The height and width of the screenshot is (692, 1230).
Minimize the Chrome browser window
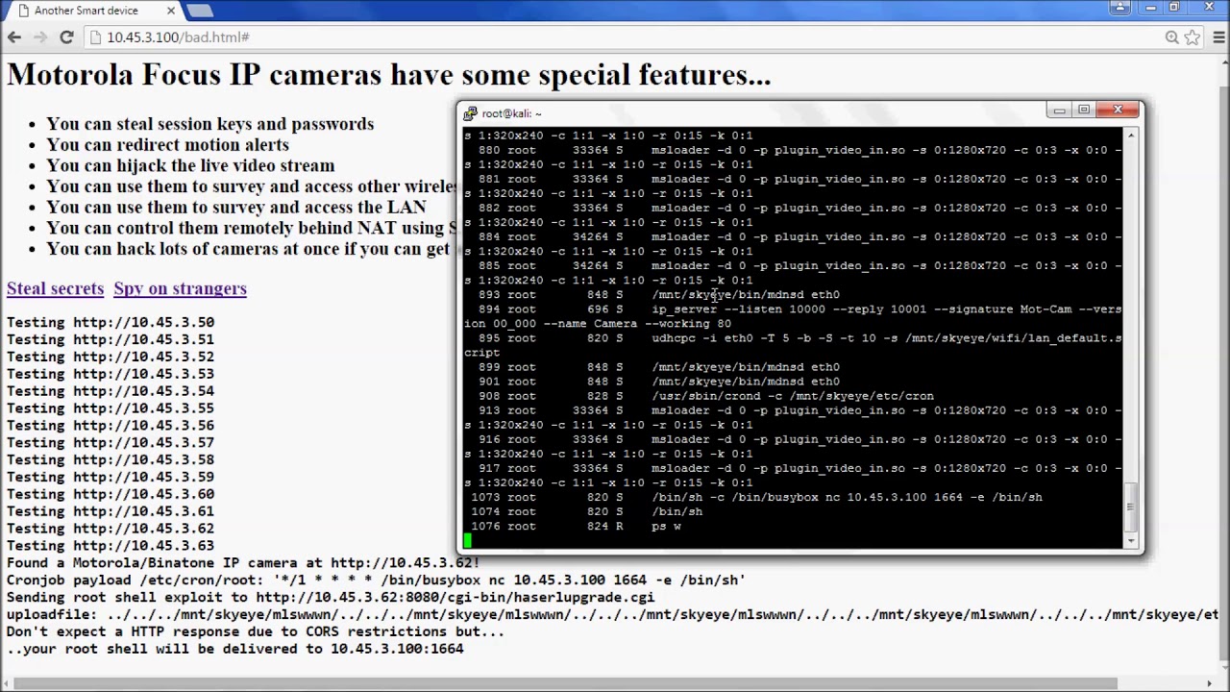tap(1151, 8)
